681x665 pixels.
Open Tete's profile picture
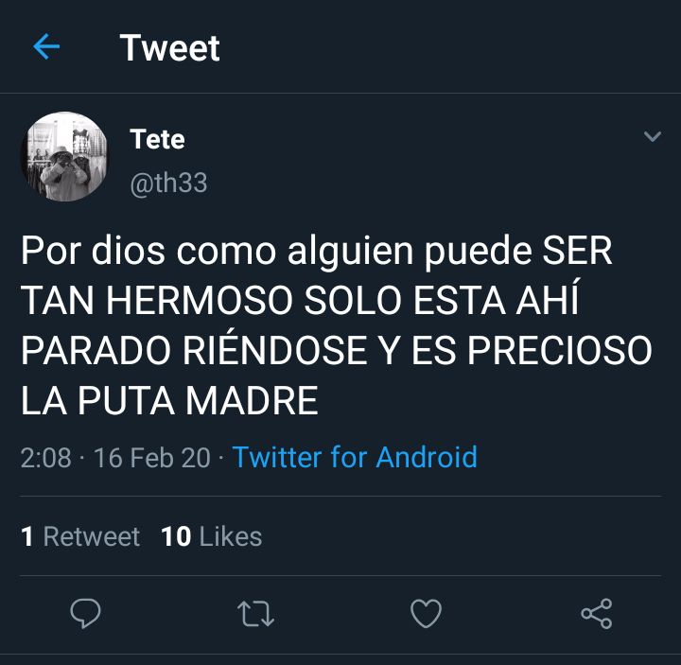[64, 156]
